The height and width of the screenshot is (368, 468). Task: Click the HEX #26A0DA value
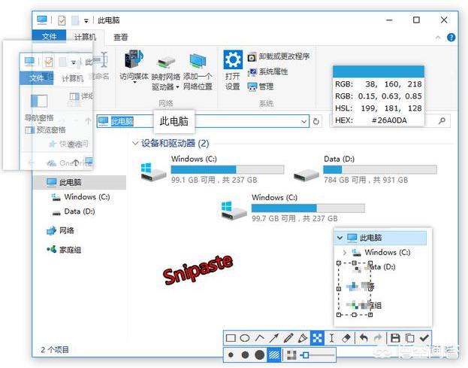[389, 120]
